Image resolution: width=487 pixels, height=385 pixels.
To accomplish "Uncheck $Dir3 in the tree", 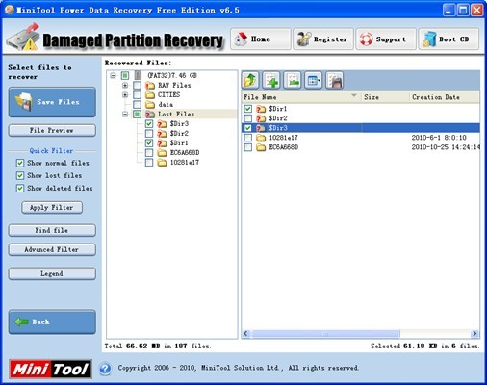I will pyautogui.click(x=149, y=124).
